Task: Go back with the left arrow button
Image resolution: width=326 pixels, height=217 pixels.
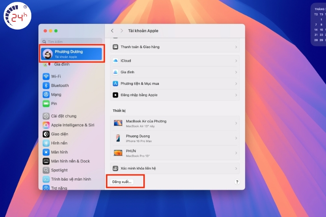Action: point(112,31)
